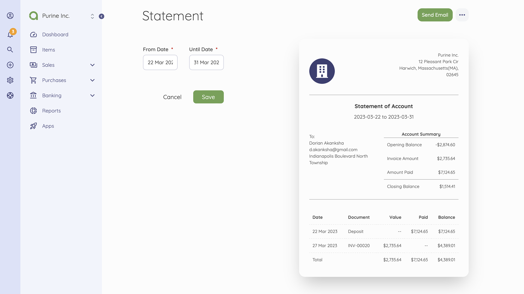Expand the Purchases section

[92, 80]
